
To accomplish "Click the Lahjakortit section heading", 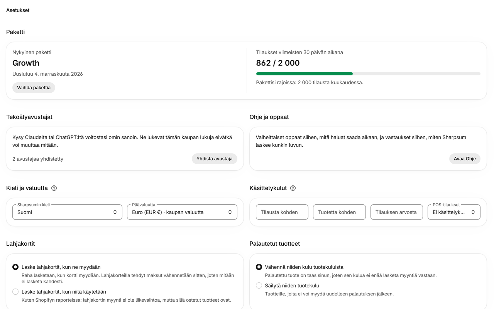I will click(x=21, y=244).
